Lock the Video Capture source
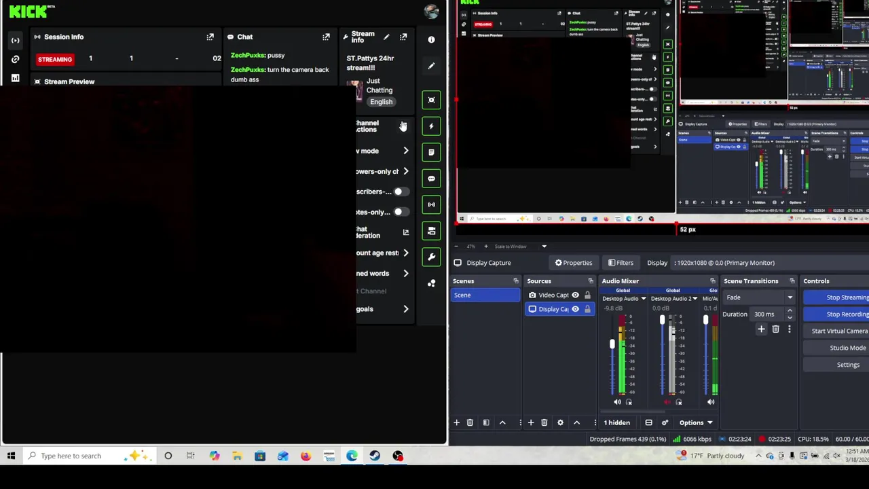The image size is (869, 489). [587, 295]
